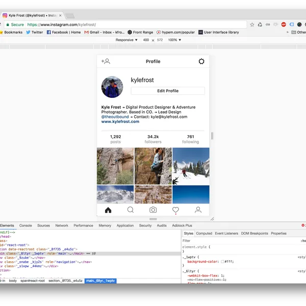Open Adblock Plus extension icon
Image resolution: width=306 pixels, height=306 pixels.
pos(284,24)
